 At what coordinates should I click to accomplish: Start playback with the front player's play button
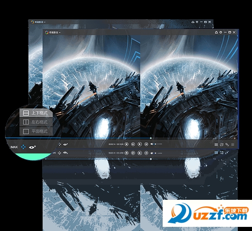click(x=140, y=144)
